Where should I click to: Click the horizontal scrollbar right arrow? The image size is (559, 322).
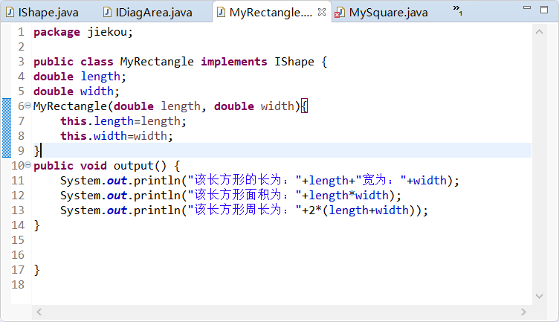tap(523, 312)
